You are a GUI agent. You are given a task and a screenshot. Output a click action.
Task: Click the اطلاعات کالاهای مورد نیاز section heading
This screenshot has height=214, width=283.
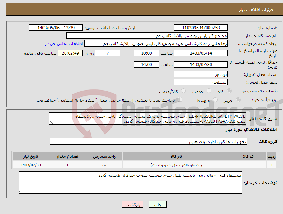point(251,130)
